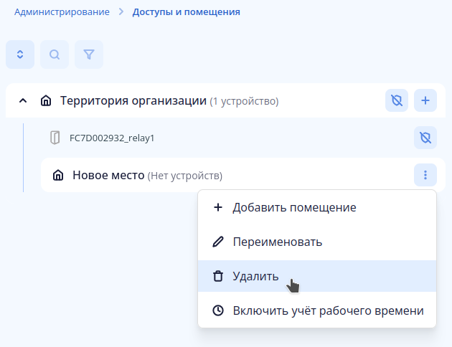The width and height of the screenshot is (452, 347).
Task: Click Доступы и помещения breadcrumb
Action: tap(187, 12)
